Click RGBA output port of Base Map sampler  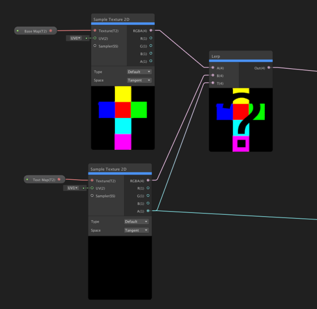click(x=151, y=30)
